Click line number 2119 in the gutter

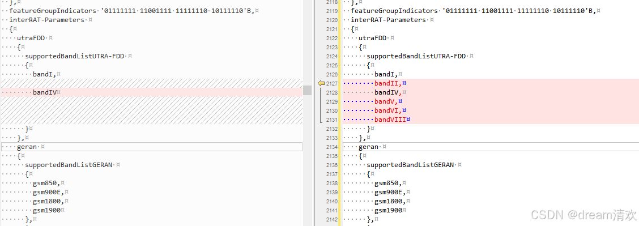click(x=333, y=11)
